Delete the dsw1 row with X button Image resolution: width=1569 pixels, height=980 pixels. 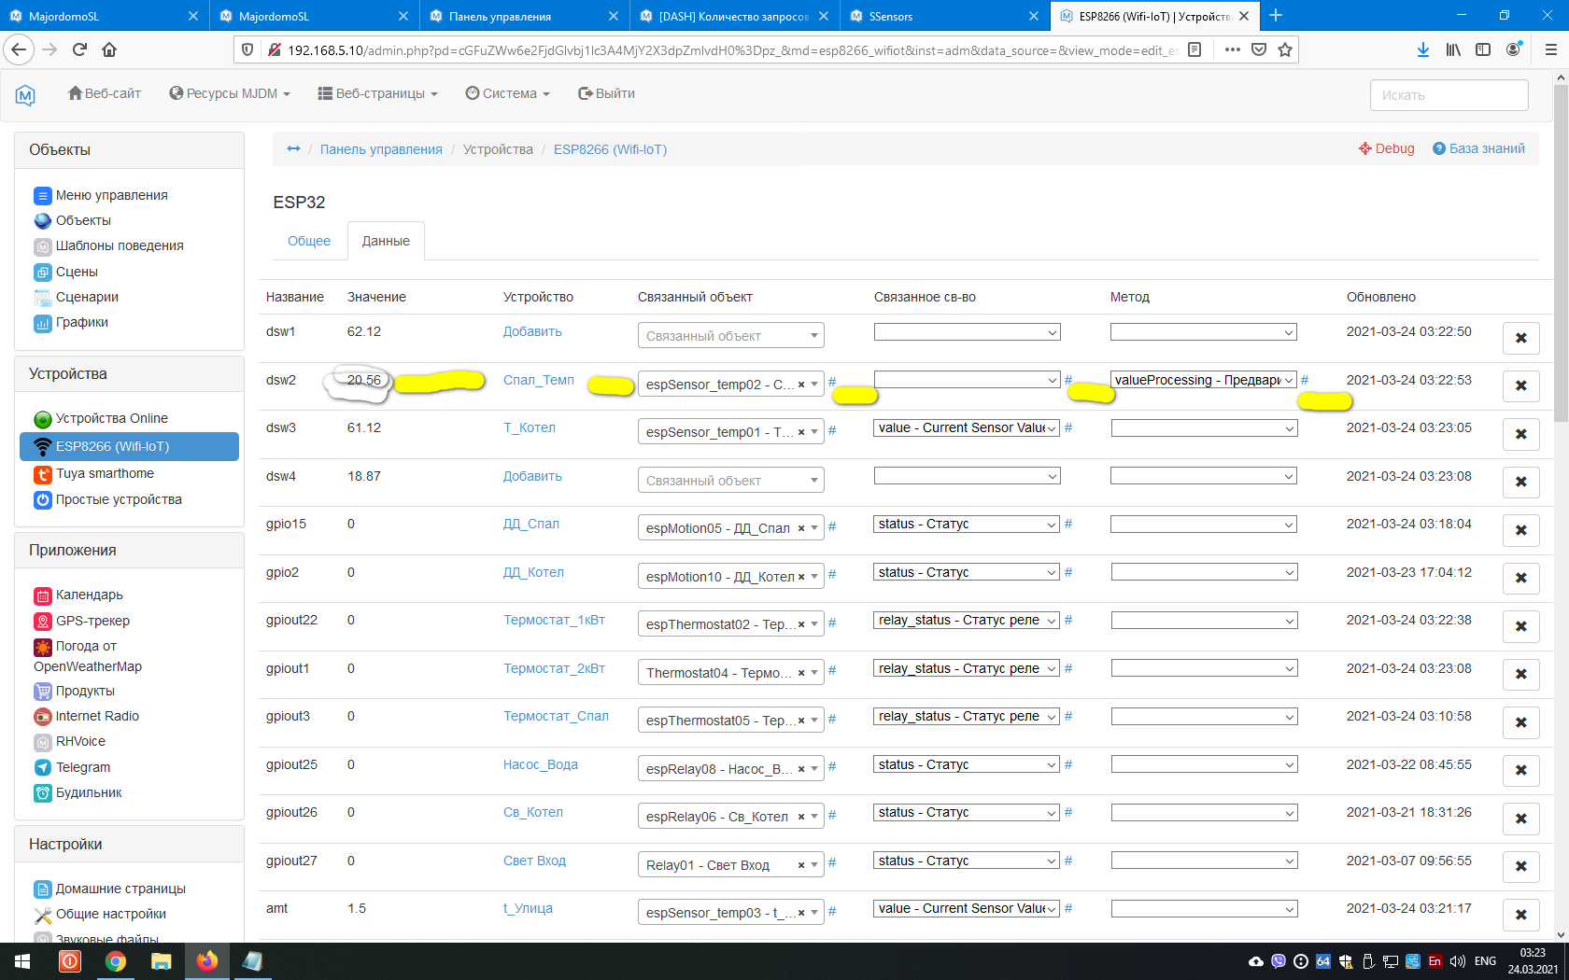click(x=1520, y=338)
